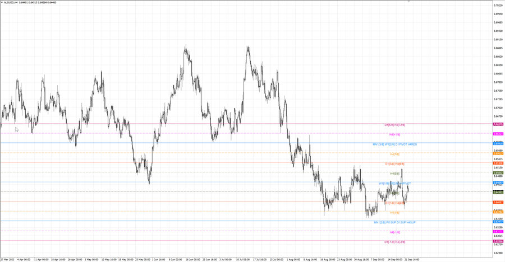Click the blue 0.63477 price tag
505x262 pixels.
(498, 222)
